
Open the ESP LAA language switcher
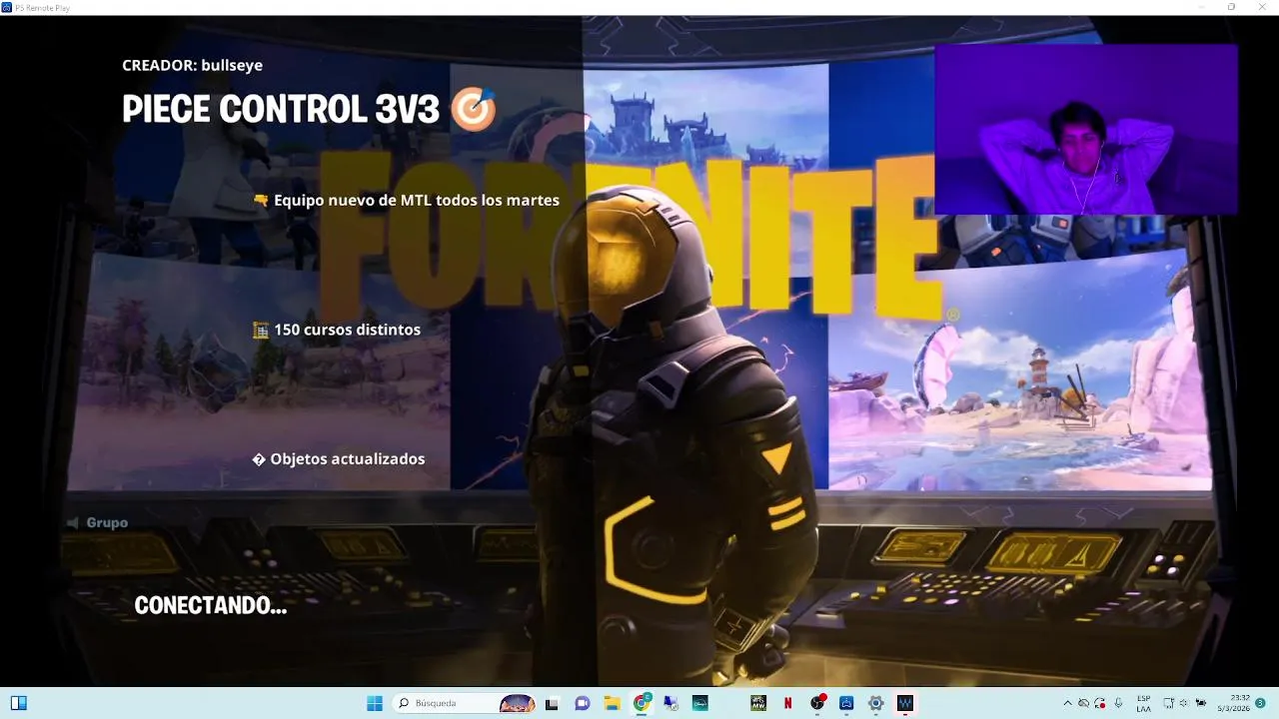[x=1144, y=703]
